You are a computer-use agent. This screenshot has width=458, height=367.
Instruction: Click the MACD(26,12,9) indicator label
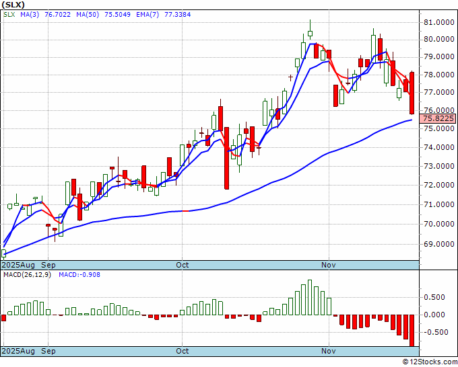27,275
